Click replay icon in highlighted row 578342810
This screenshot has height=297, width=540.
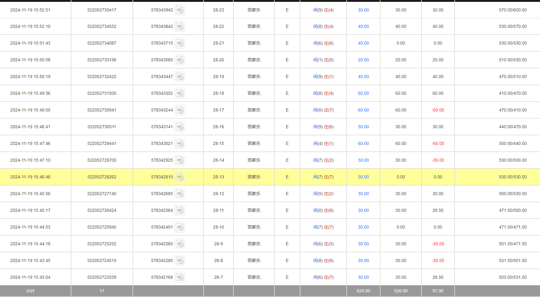180,177
